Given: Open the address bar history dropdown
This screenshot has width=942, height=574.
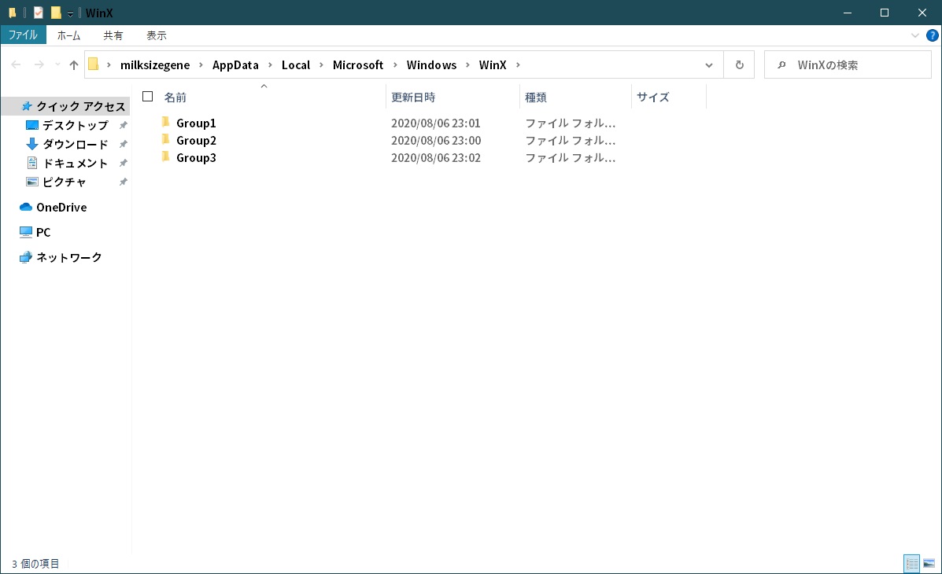Looking at the screenshot, I should [709, 64].
